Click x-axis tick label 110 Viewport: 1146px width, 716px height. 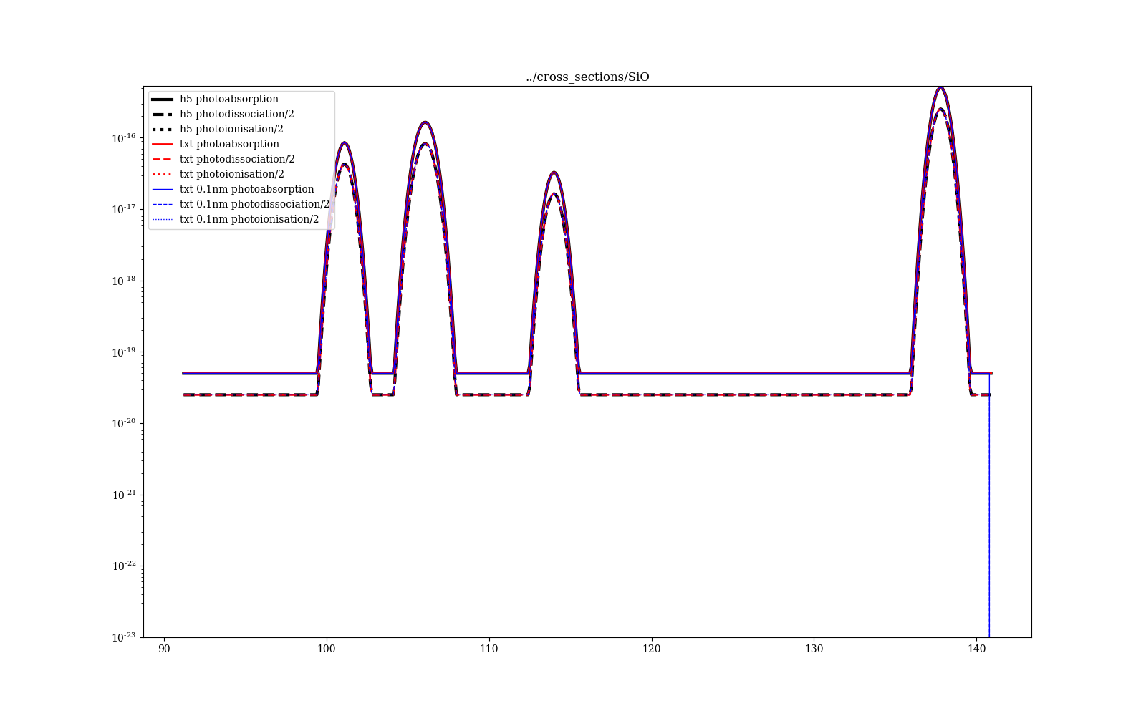pos(489,649)
